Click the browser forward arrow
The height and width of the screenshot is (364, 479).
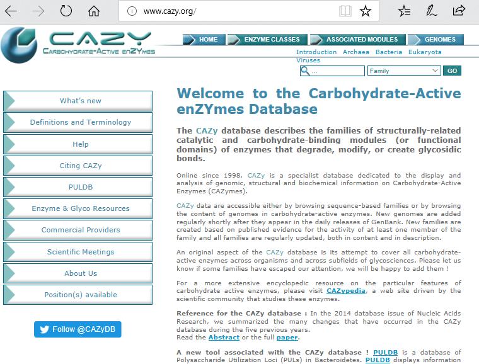click(x=38, y=11)
